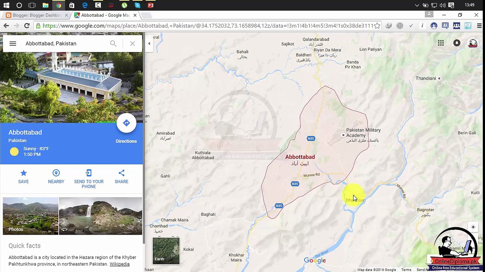Close the Google Maps tab
Screen dimensions: 485x272
click(x=135, y=15)
